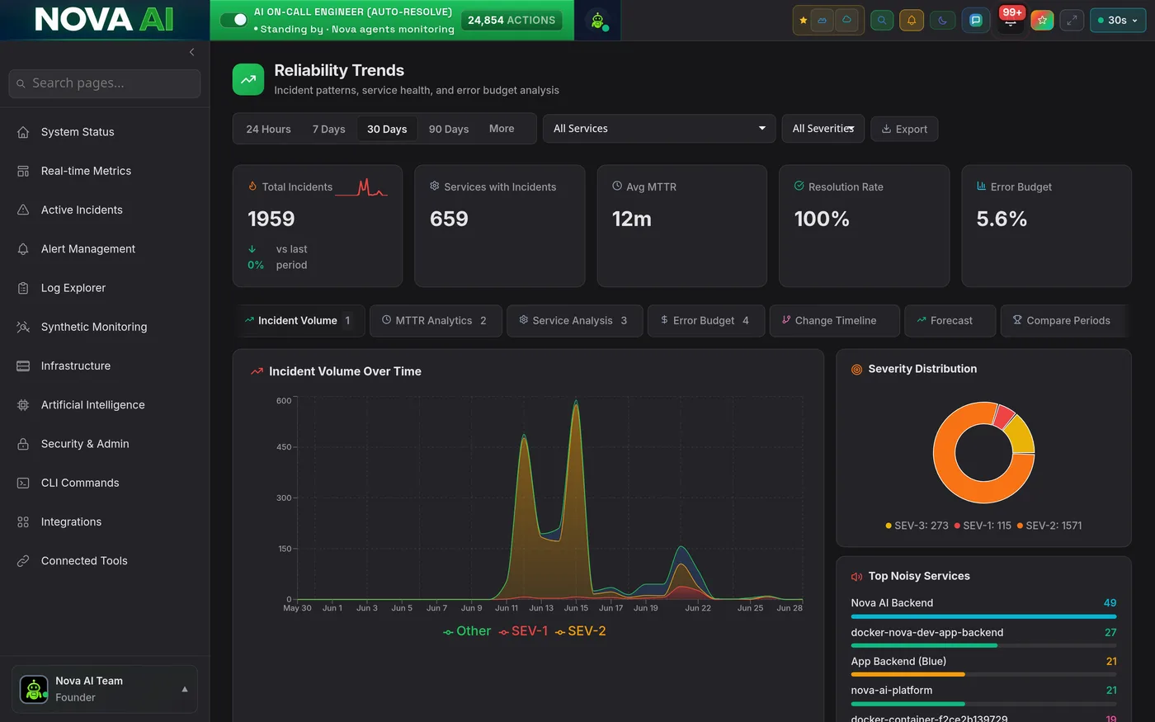Click the yellow star in favorites group
The image size is (1155, 722).
click(x=804, y=21)
